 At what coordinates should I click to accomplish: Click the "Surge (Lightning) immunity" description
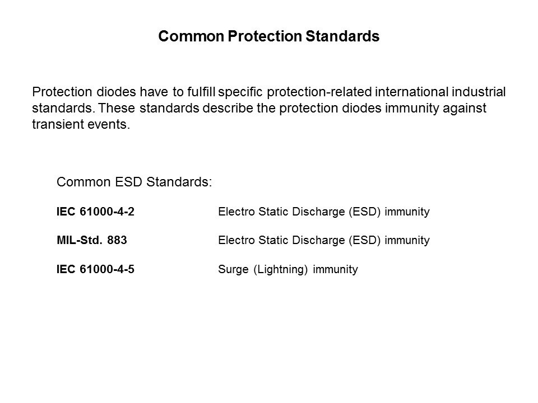tap(287, 270)
